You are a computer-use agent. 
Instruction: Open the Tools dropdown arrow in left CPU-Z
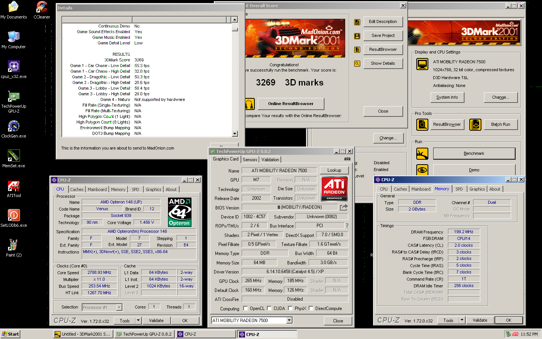[138, 321]
